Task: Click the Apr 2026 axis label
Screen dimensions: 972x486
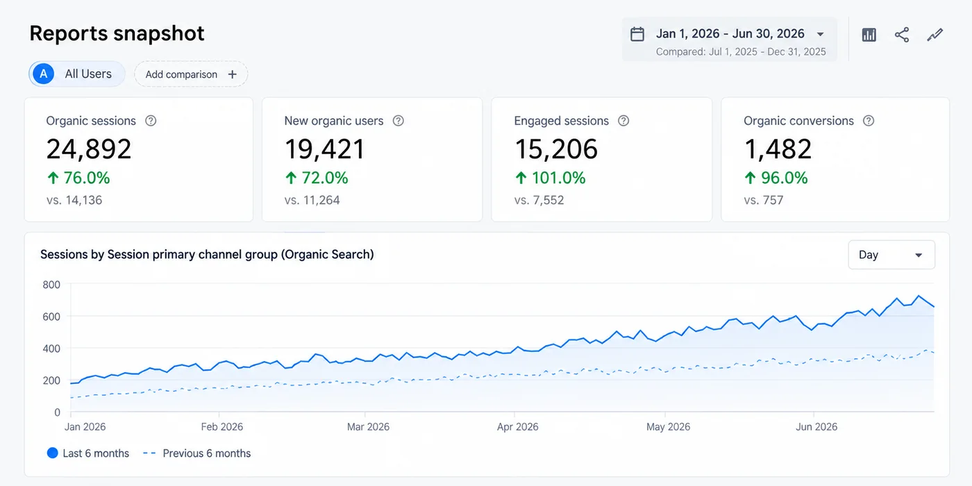Action: 518,427
